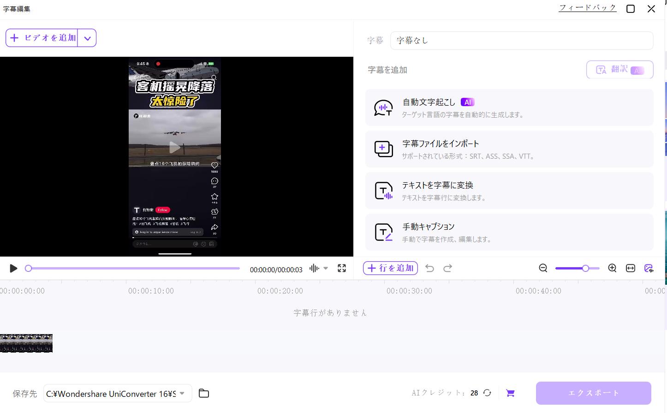Click the manual caption pencil icon
The height and width of the screenshot is (413, 667).
pyautogui.click(x=383, y=232)
